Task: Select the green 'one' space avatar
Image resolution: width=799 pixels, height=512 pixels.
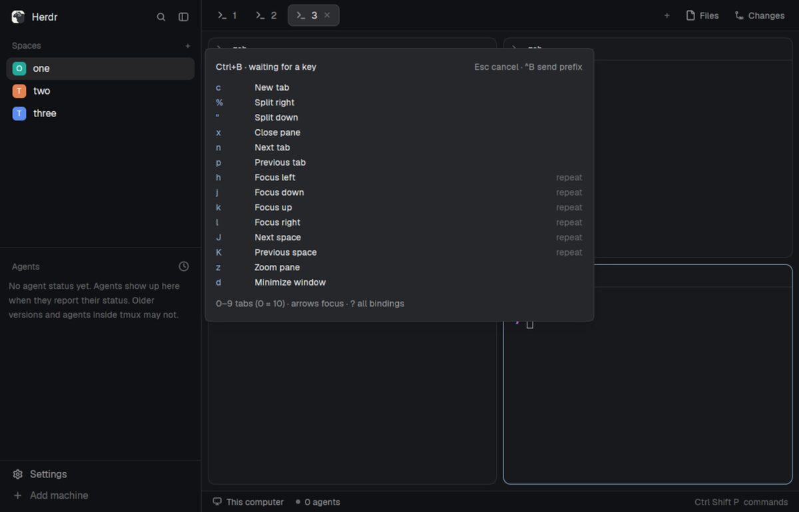Action: click(x=19, y=69)
